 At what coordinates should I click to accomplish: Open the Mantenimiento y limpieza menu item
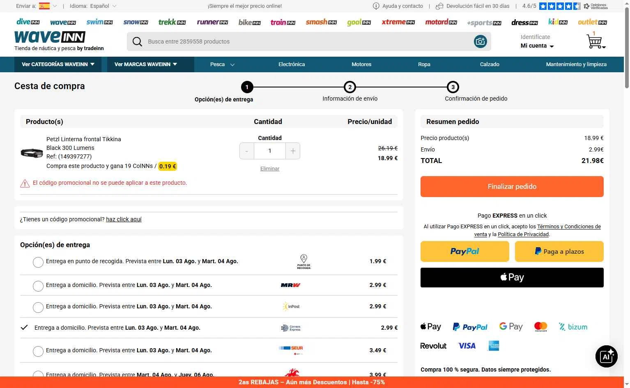[576, 64]
